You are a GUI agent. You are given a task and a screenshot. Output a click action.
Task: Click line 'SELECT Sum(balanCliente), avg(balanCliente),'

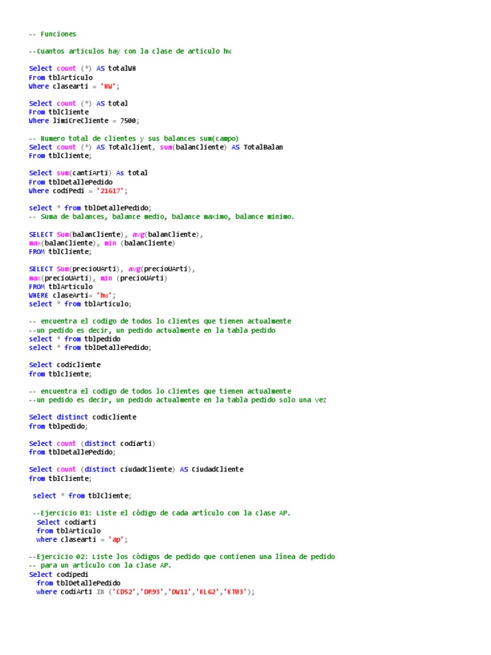point(116,234)
